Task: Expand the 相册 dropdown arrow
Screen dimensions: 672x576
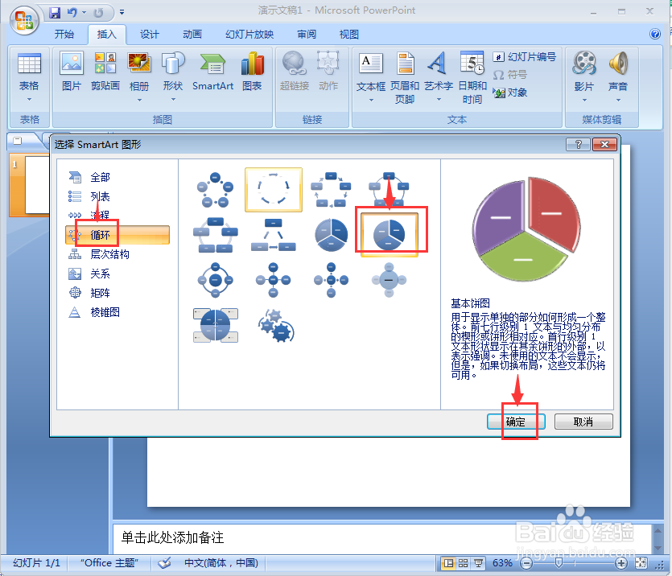Action: coord(139,101)
